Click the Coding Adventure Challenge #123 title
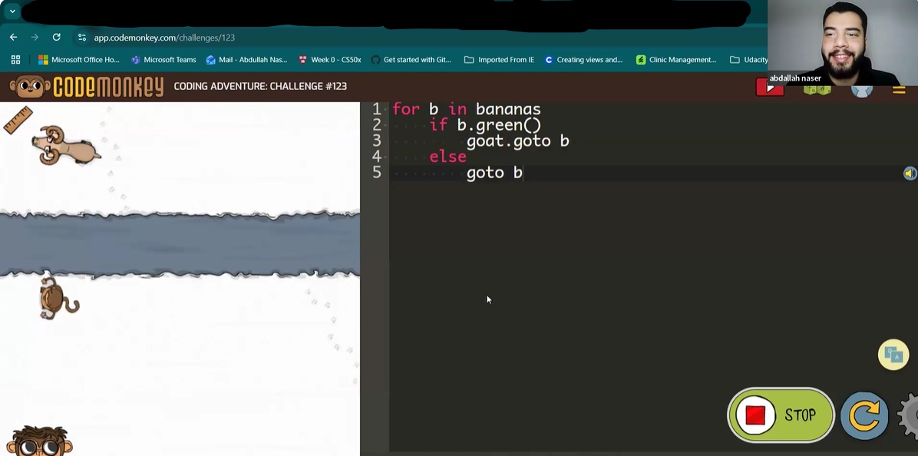This screenshot has width=918, height=456. (260, 87)
